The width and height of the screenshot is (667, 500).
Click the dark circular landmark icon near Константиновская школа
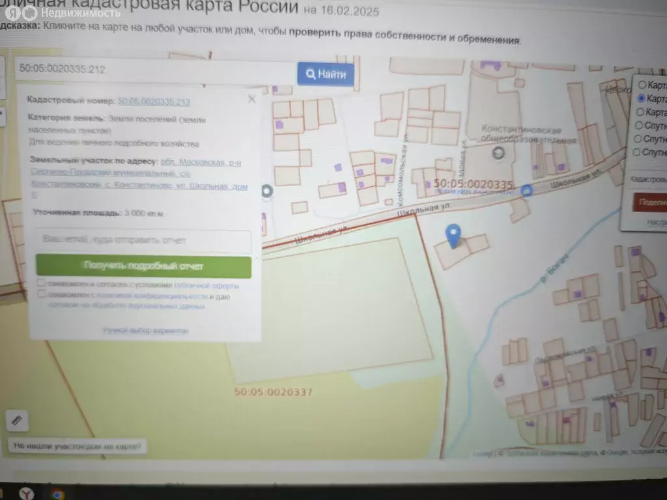pyautogui.click(x=498, y=153)
